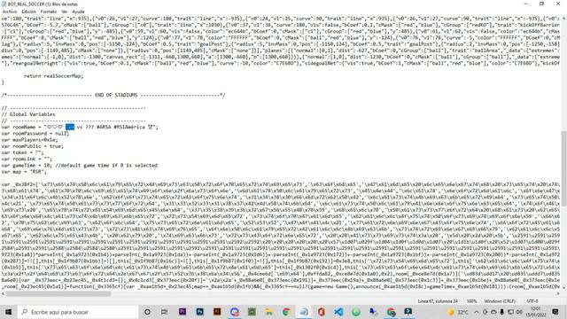This screenshot has width=567, height=319.
Task: Open the Archivo menu
Action: tap(10, 12)
